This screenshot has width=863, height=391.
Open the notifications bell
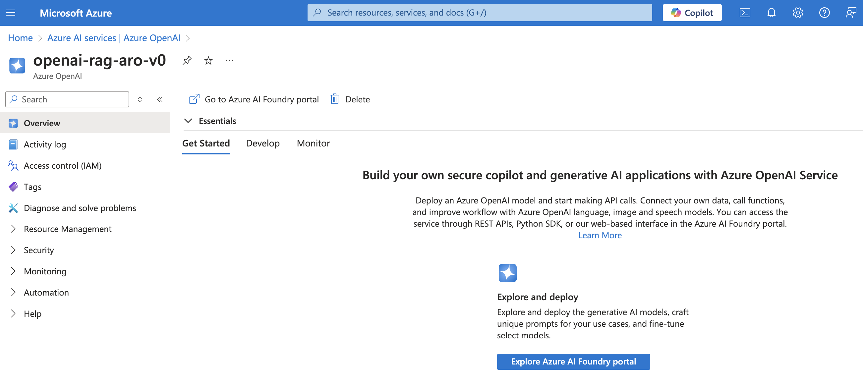[771, 13]
